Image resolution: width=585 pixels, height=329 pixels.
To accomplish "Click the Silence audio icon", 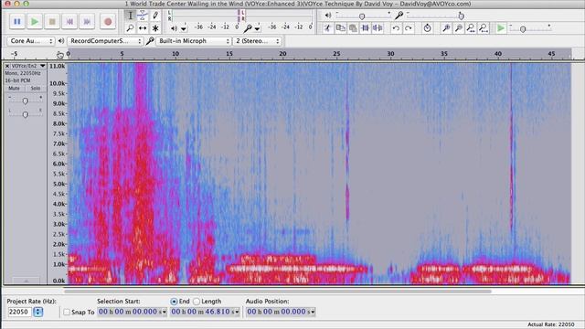I will click(x=378, y=28).
